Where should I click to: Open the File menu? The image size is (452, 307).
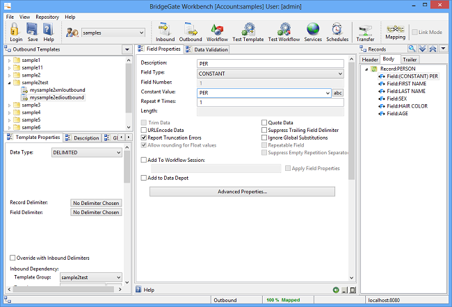point(10,17)
